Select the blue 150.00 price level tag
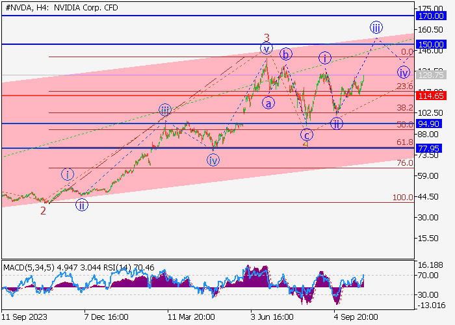Viewport: 455px width, 325px height. tap(431, 44)
